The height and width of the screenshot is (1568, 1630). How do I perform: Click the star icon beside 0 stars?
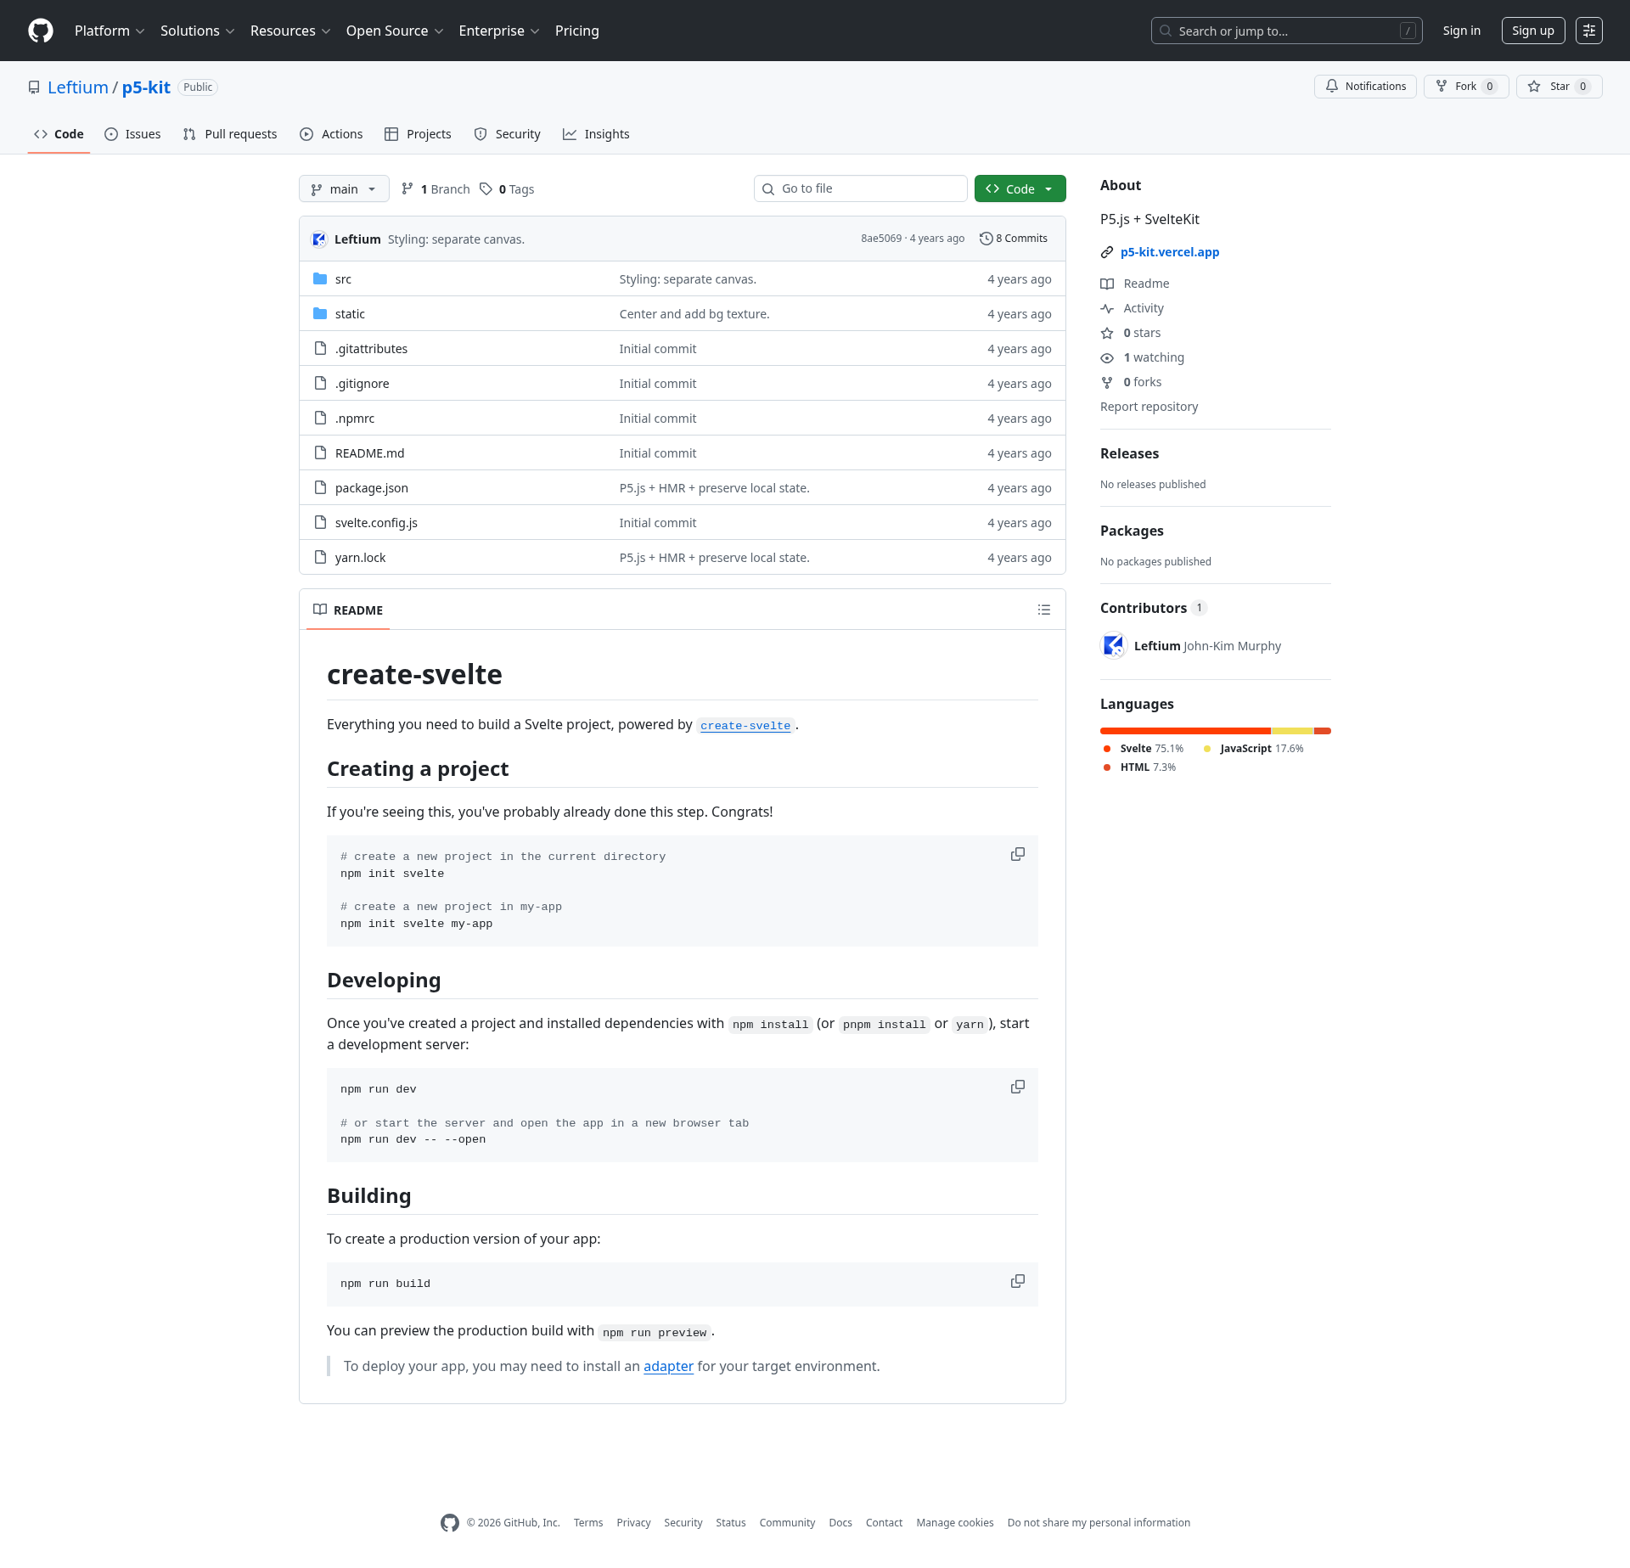coord(1107,333)
